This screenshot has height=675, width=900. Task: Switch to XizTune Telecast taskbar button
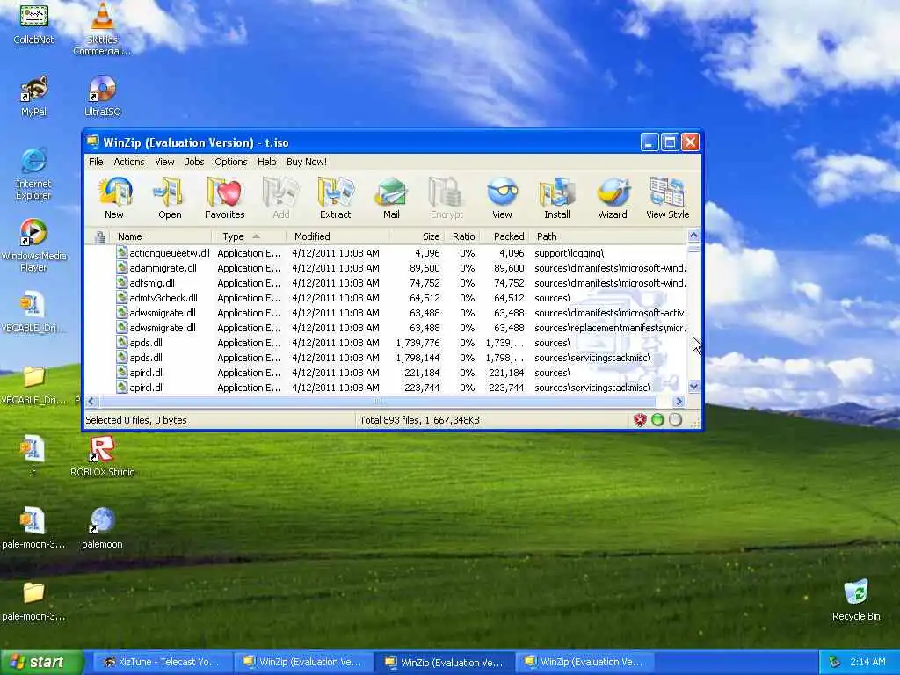click(x=163, y=662)
